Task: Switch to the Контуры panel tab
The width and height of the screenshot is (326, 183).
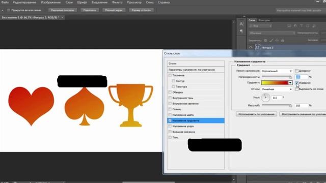Action: 264,20
